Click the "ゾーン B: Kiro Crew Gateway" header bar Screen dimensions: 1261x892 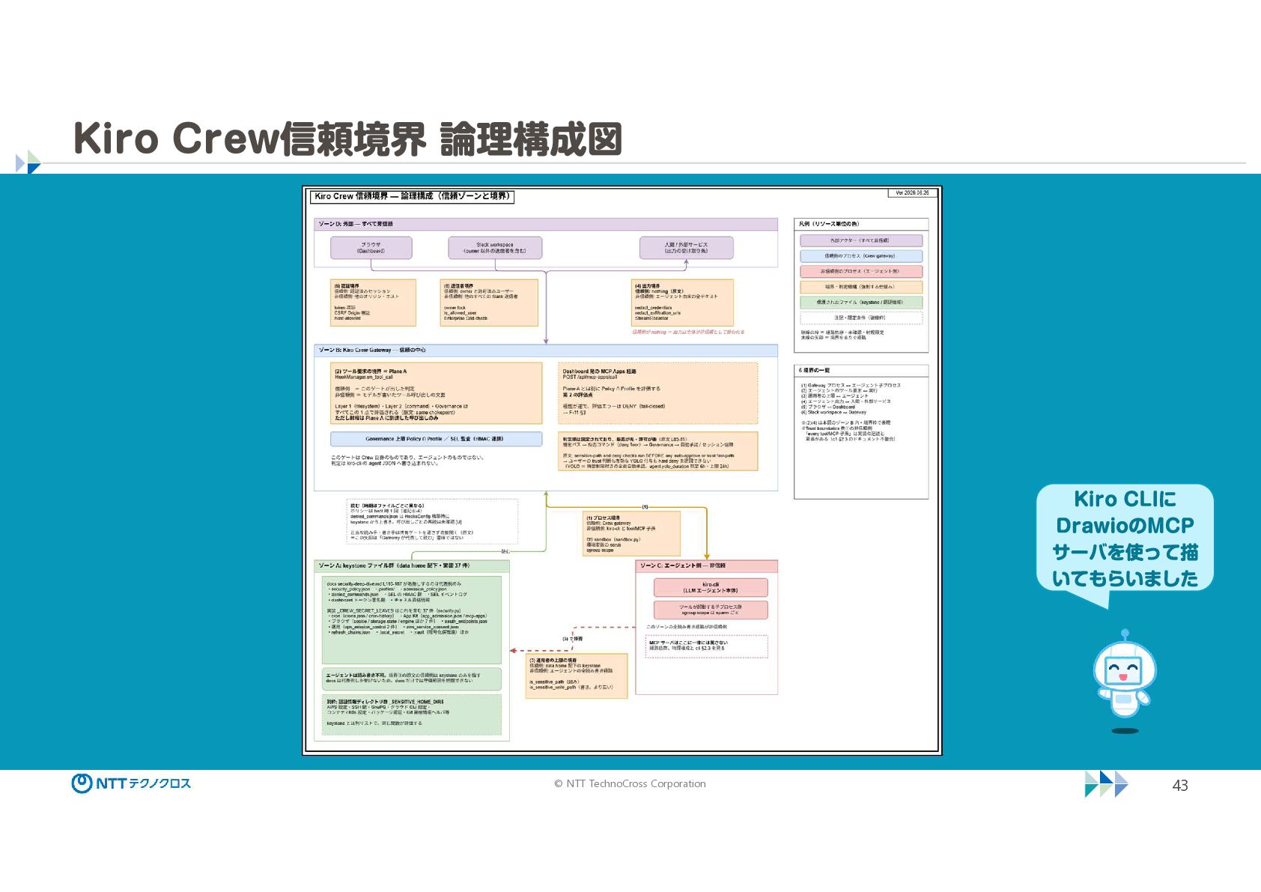pos(546,350)
